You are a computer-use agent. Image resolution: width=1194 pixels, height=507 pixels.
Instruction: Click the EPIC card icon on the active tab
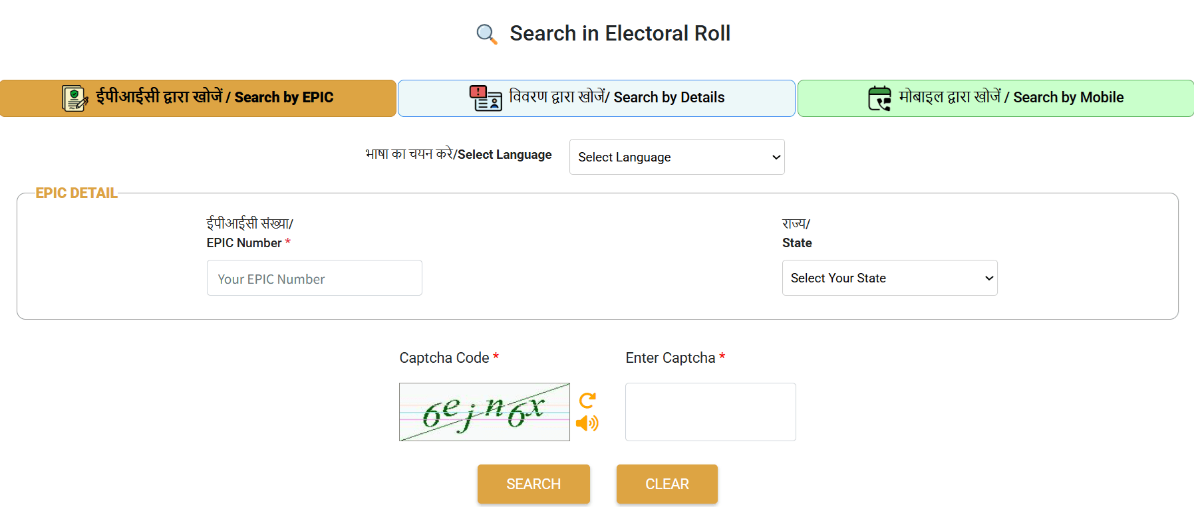point(73,97)
